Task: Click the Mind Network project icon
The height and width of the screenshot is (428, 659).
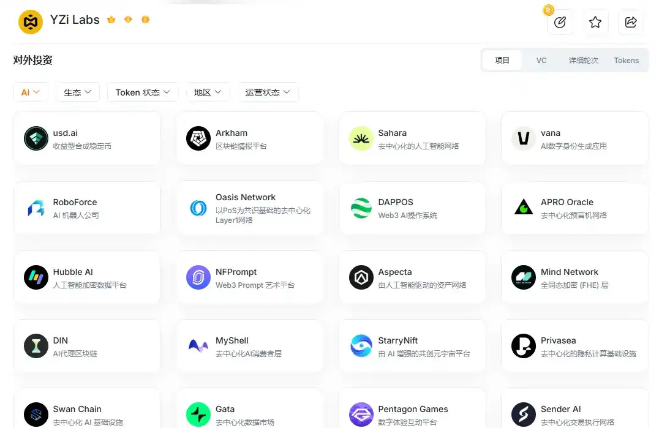Action: pyautogui.click(x=522, y=277)
